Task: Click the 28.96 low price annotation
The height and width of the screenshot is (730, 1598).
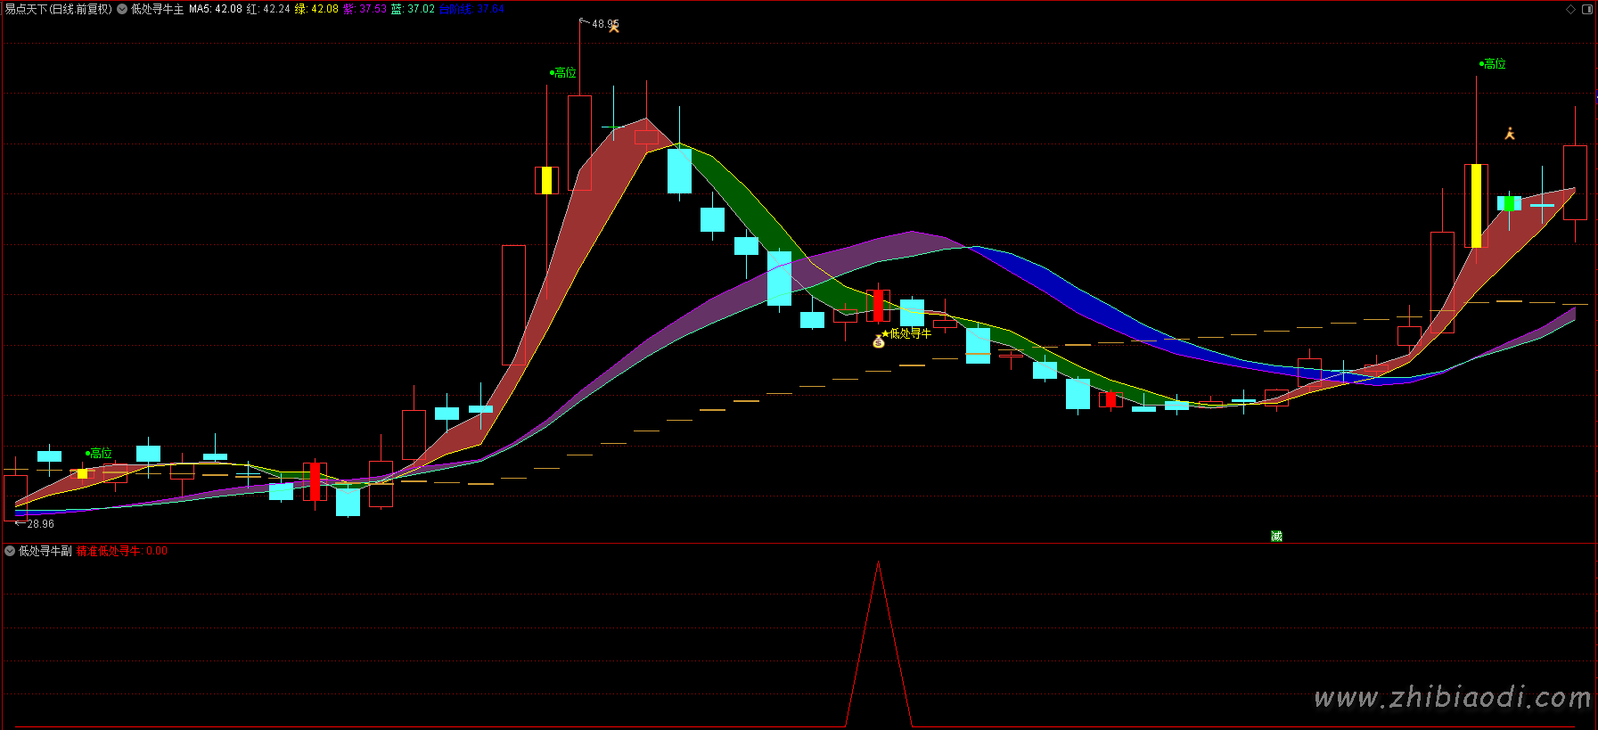Action: (x=40, y=524)
